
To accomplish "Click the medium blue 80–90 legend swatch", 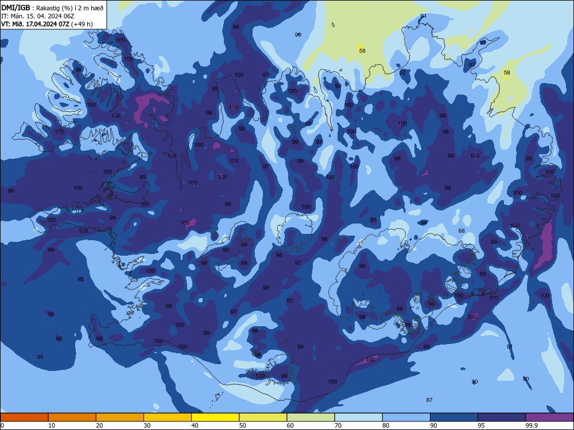I will pos(406,417).
